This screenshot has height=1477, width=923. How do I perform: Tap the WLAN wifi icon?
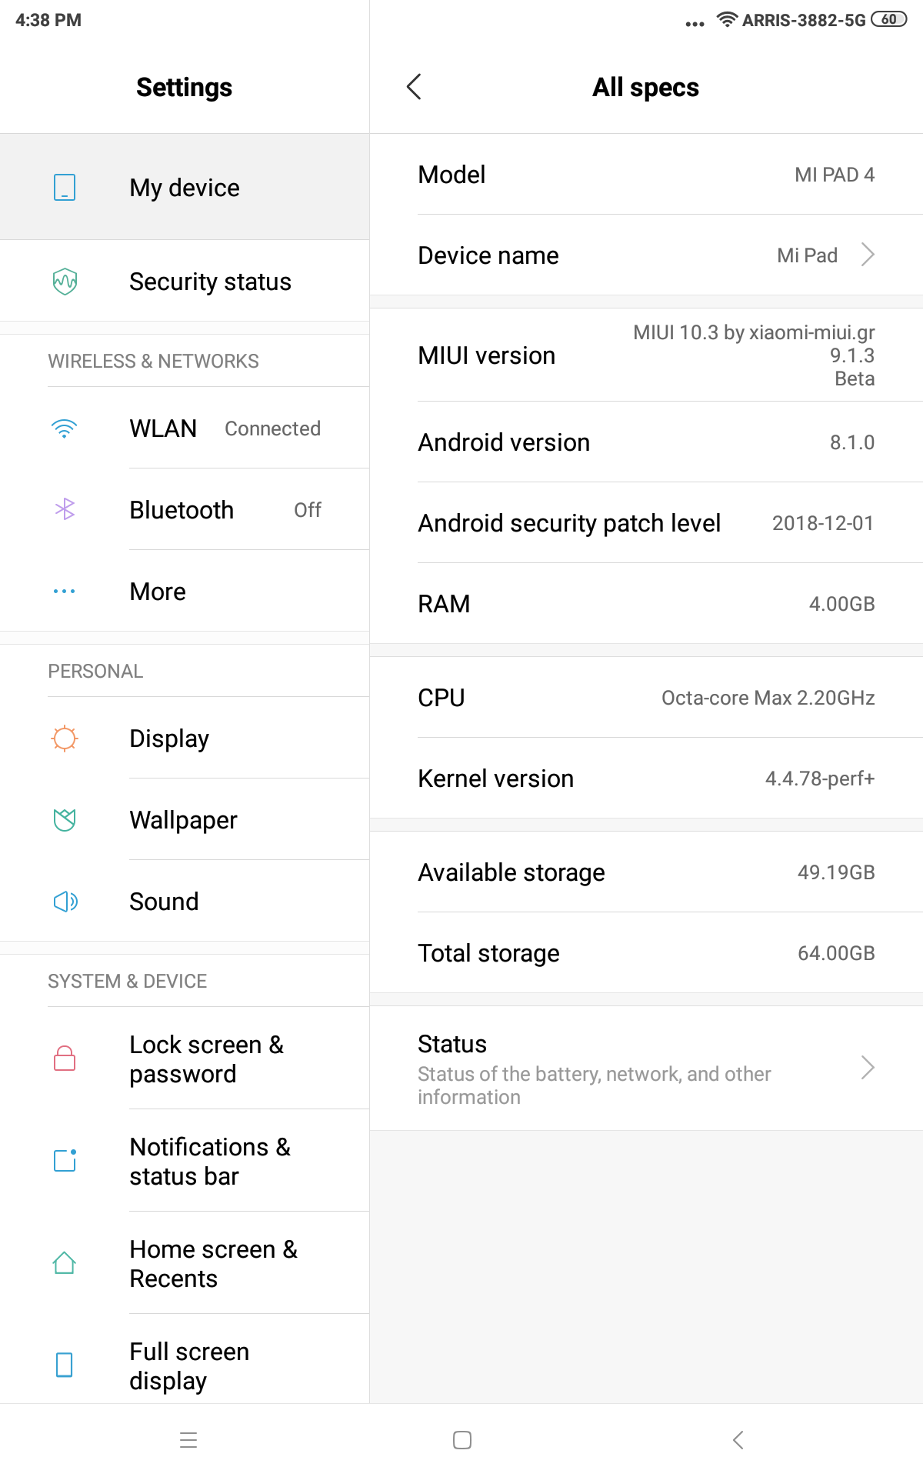click(65, 428)
